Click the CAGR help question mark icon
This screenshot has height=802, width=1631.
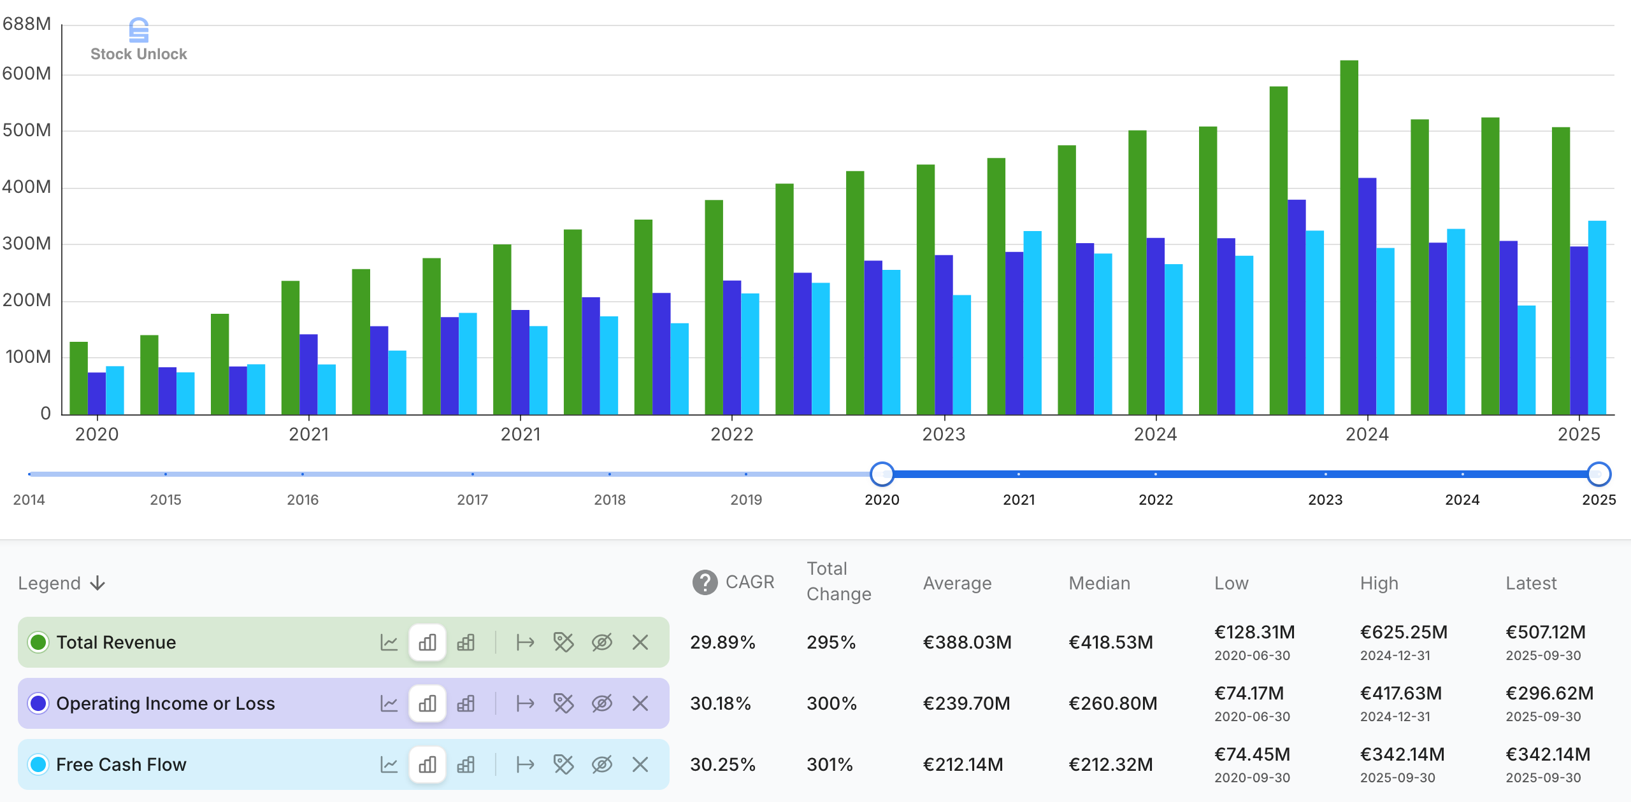[x=705, y=582]
